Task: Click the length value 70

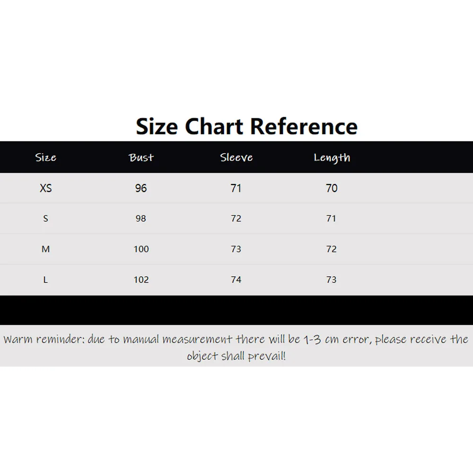Action: tap(332, 188)
